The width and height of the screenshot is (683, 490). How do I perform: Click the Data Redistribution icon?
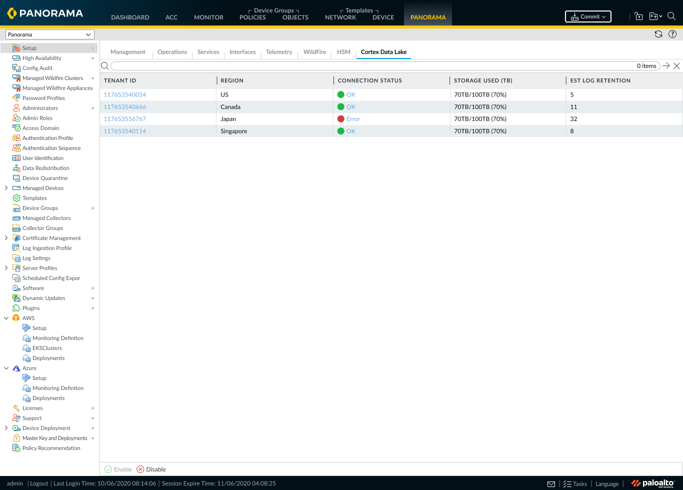(16, 168)
